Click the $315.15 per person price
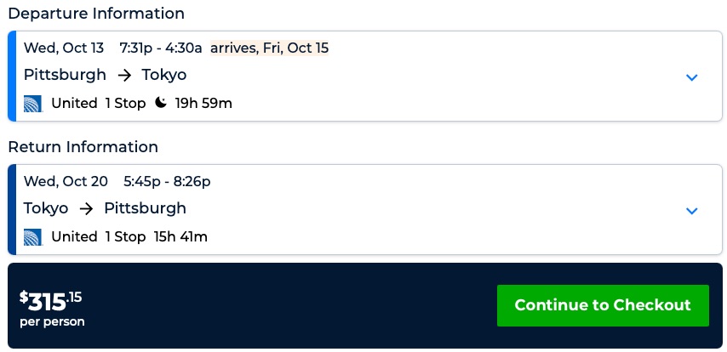The height and width of the screenshot is (352, 727). tap(52, 307)
